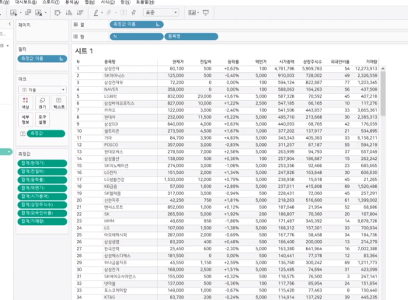Click the 세부 정보 (Detail) mark button
The height and width of the screenshot is (300, 408).
click(x=25, y=119)
